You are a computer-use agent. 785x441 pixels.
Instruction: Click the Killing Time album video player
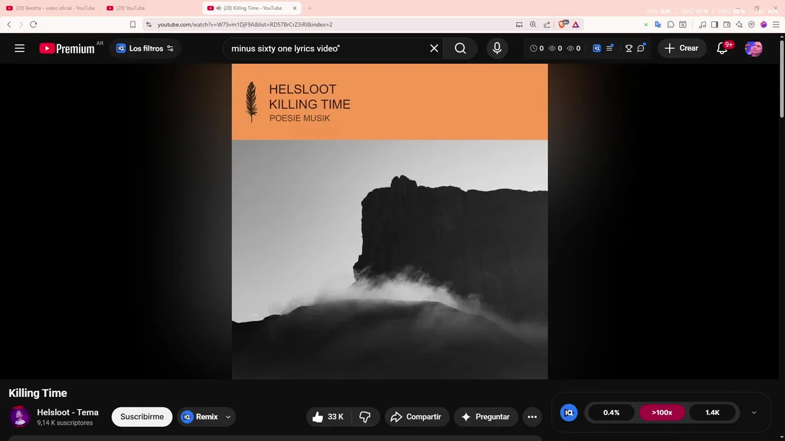389,221
